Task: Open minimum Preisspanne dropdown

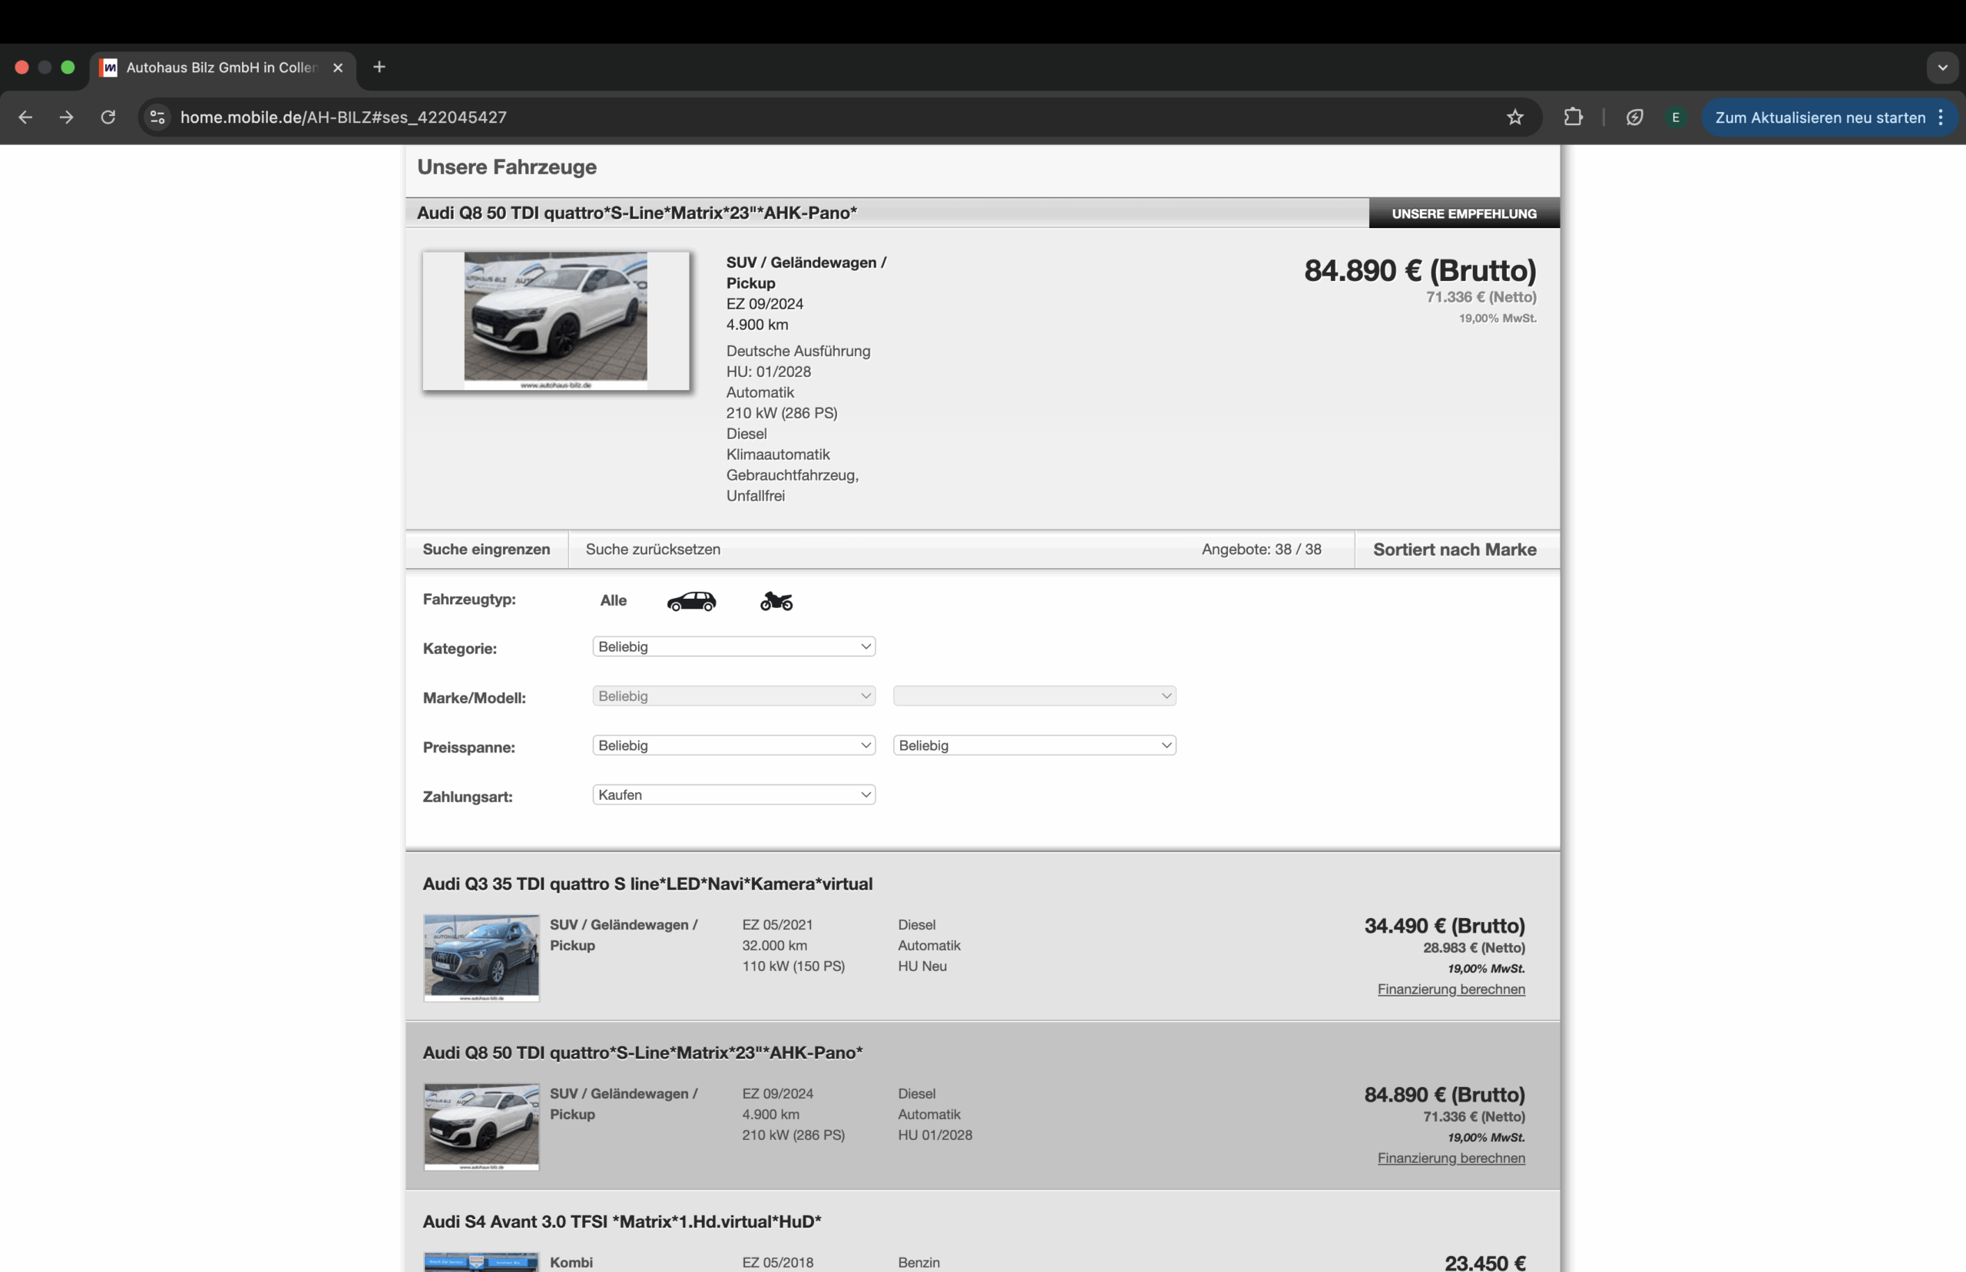Action: (733, 745)
